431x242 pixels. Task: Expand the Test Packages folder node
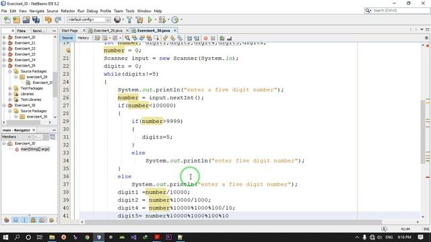10,88
